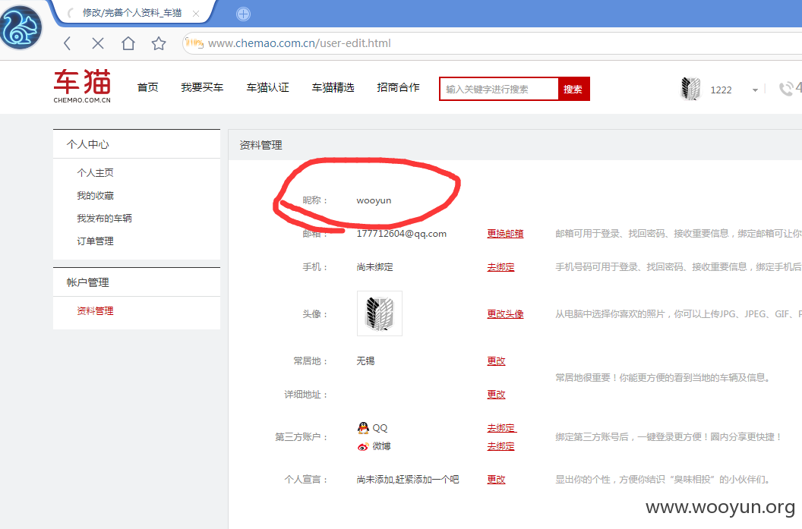Click the QQ penguin icon
802x529 pixels.
[363, 428]
